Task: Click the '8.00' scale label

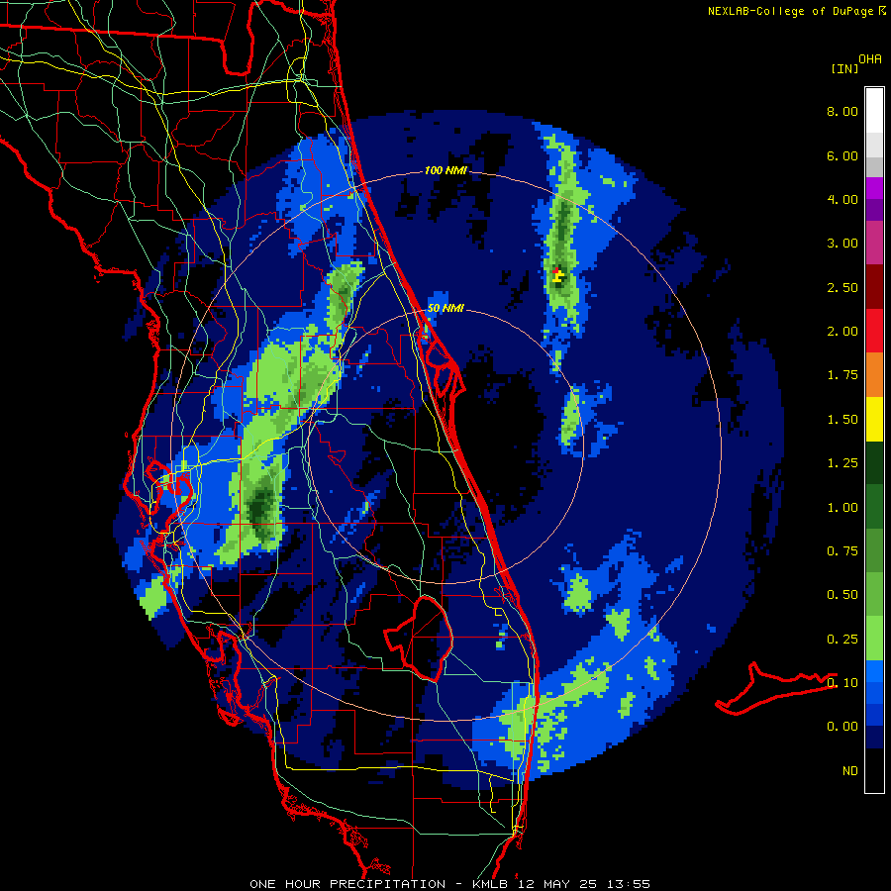Action: pyautogui.click(x=842, y=111)
